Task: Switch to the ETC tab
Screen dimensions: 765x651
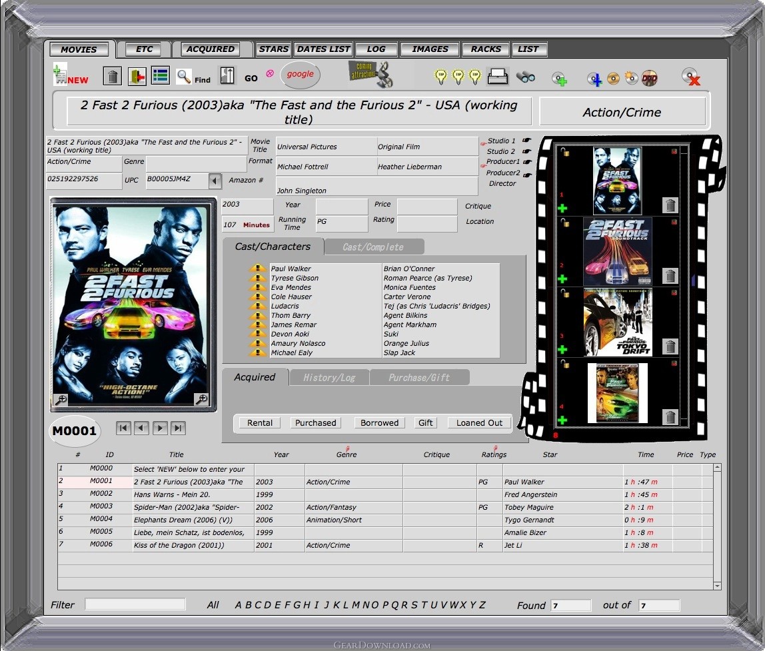Action: click(x=144, y=49)
